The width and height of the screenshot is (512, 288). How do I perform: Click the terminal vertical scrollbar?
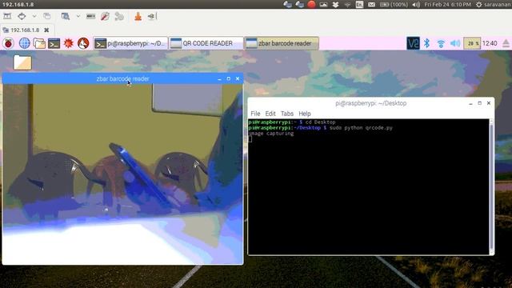click(491, 186)
